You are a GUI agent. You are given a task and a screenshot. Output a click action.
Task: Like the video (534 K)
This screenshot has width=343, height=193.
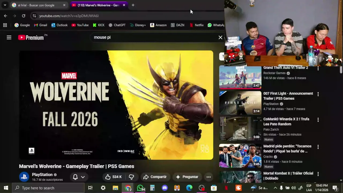coord(113,177)
